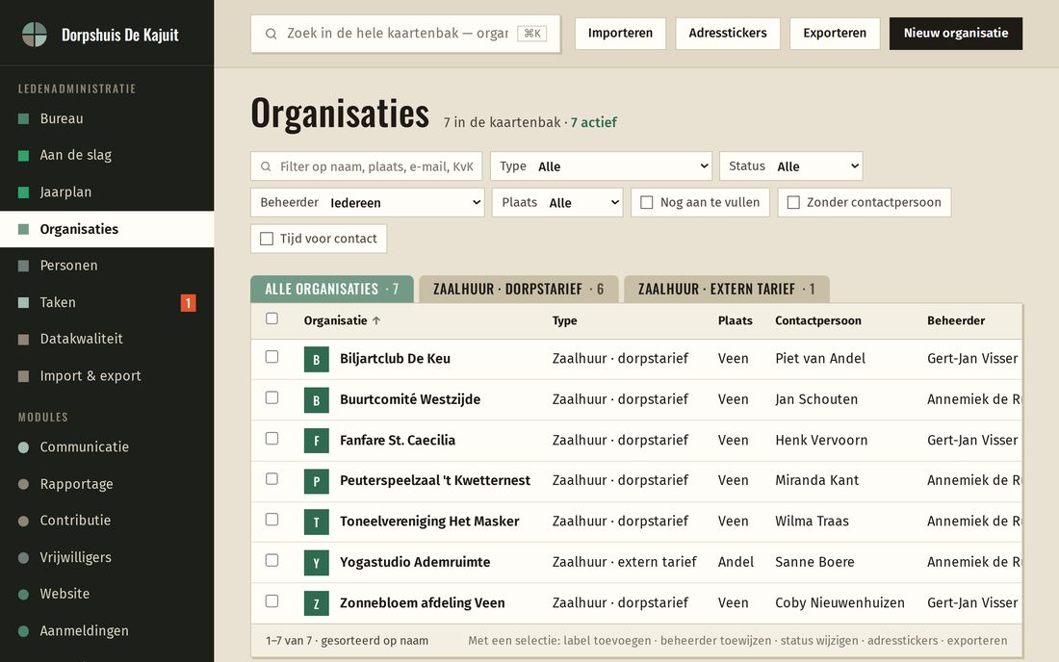Screen dimensions: 1059x662
Task: Open the Plaats filter dropdown
Action: pos(557,202)
